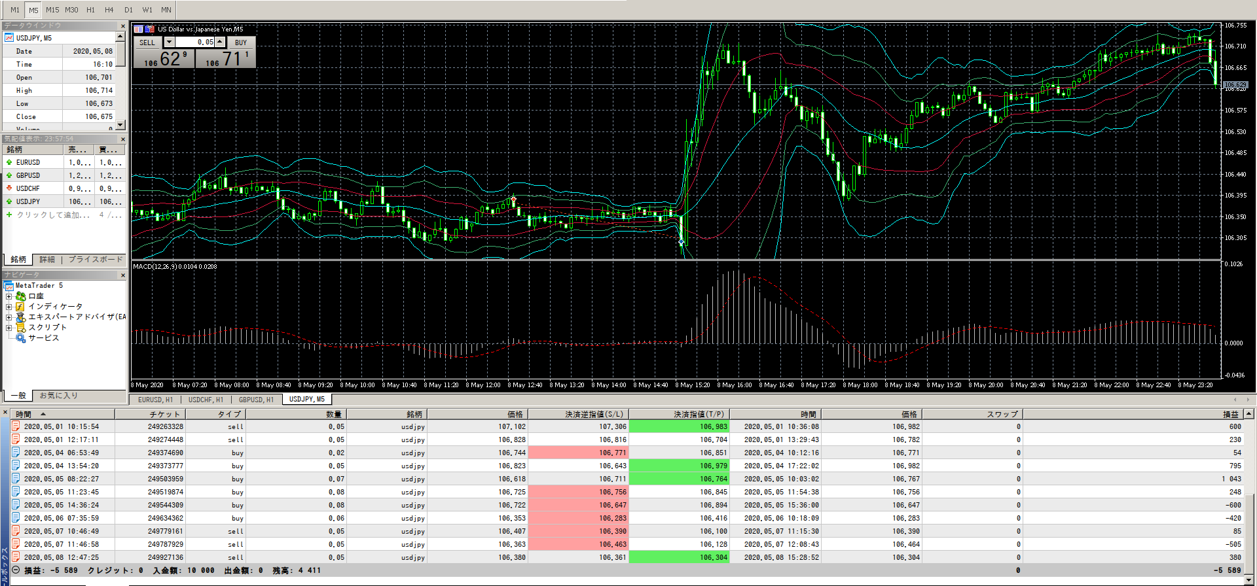Click the インディケータ function icon in navigator
This screenshot has height=586, width=1257.
[x=21, y=307]
